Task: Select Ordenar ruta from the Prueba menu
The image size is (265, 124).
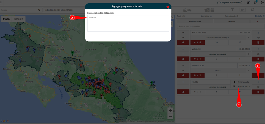Action: click(241, 82)
